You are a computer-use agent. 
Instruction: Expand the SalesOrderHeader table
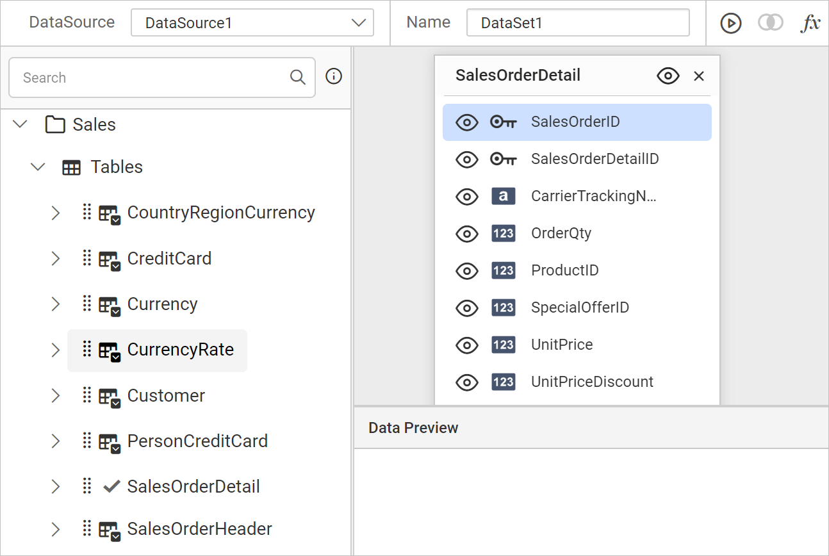point(55,529)
